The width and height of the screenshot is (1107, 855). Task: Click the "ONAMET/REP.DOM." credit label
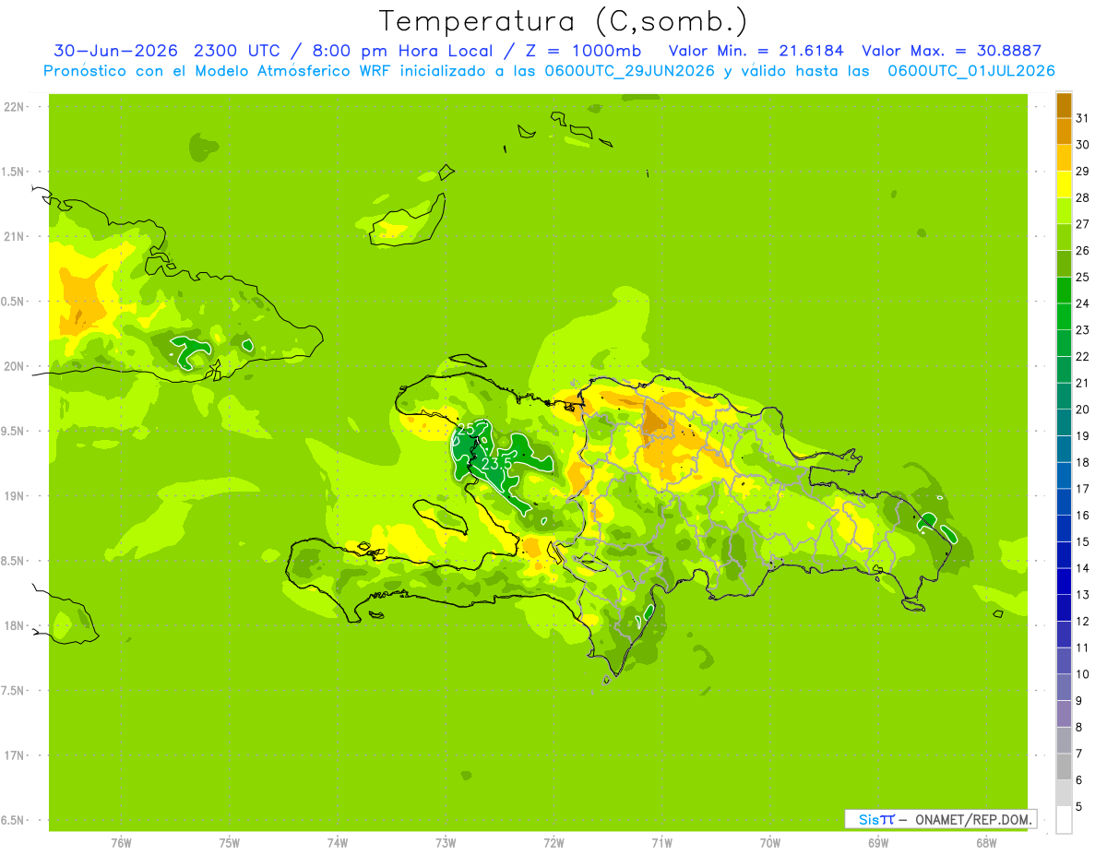(x=973, y=819)
